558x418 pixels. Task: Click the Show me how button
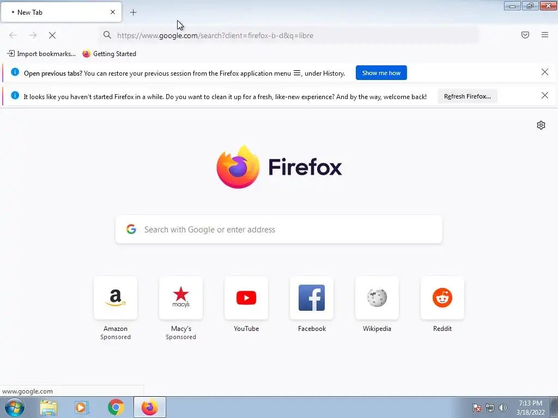(x=381, y=73)
